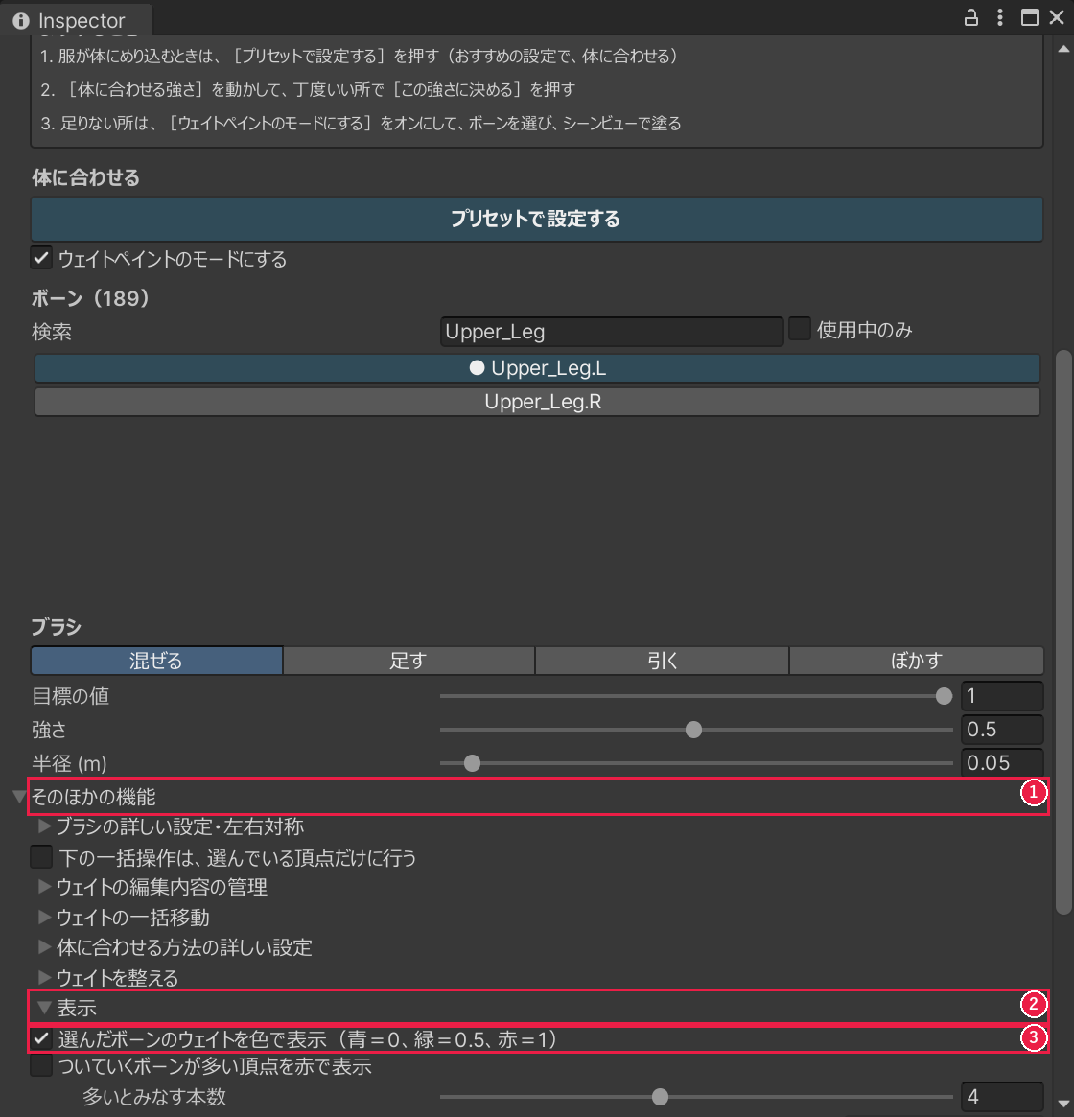Click the 強さ value field showing 0.5
Screen dimensions: 1074x1117
(x=1002, y=730)
